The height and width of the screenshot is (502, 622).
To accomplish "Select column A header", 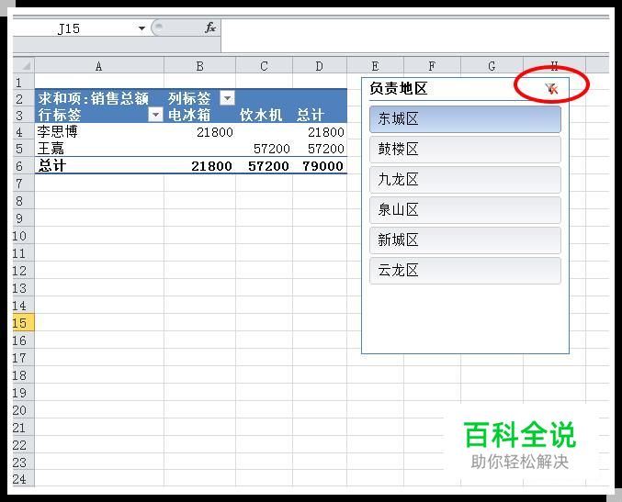I will point(99,65).
